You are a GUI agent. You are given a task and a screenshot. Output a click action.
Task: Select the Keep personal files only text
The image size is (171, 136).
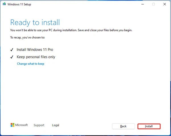click(36, 57)
